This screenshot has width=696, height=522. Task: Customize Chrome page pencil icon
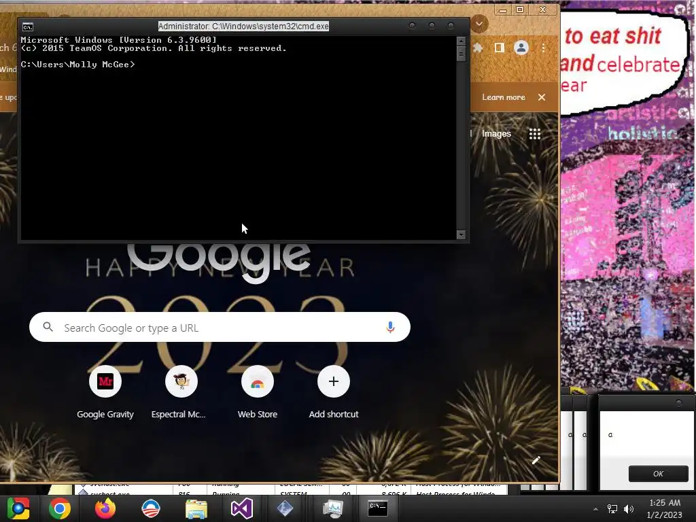536,460
